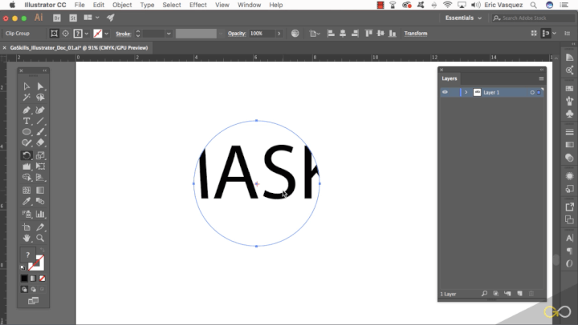Click Layer 1 target circle
The height and width of the screenshot is (325, 578).
point(531,93)
